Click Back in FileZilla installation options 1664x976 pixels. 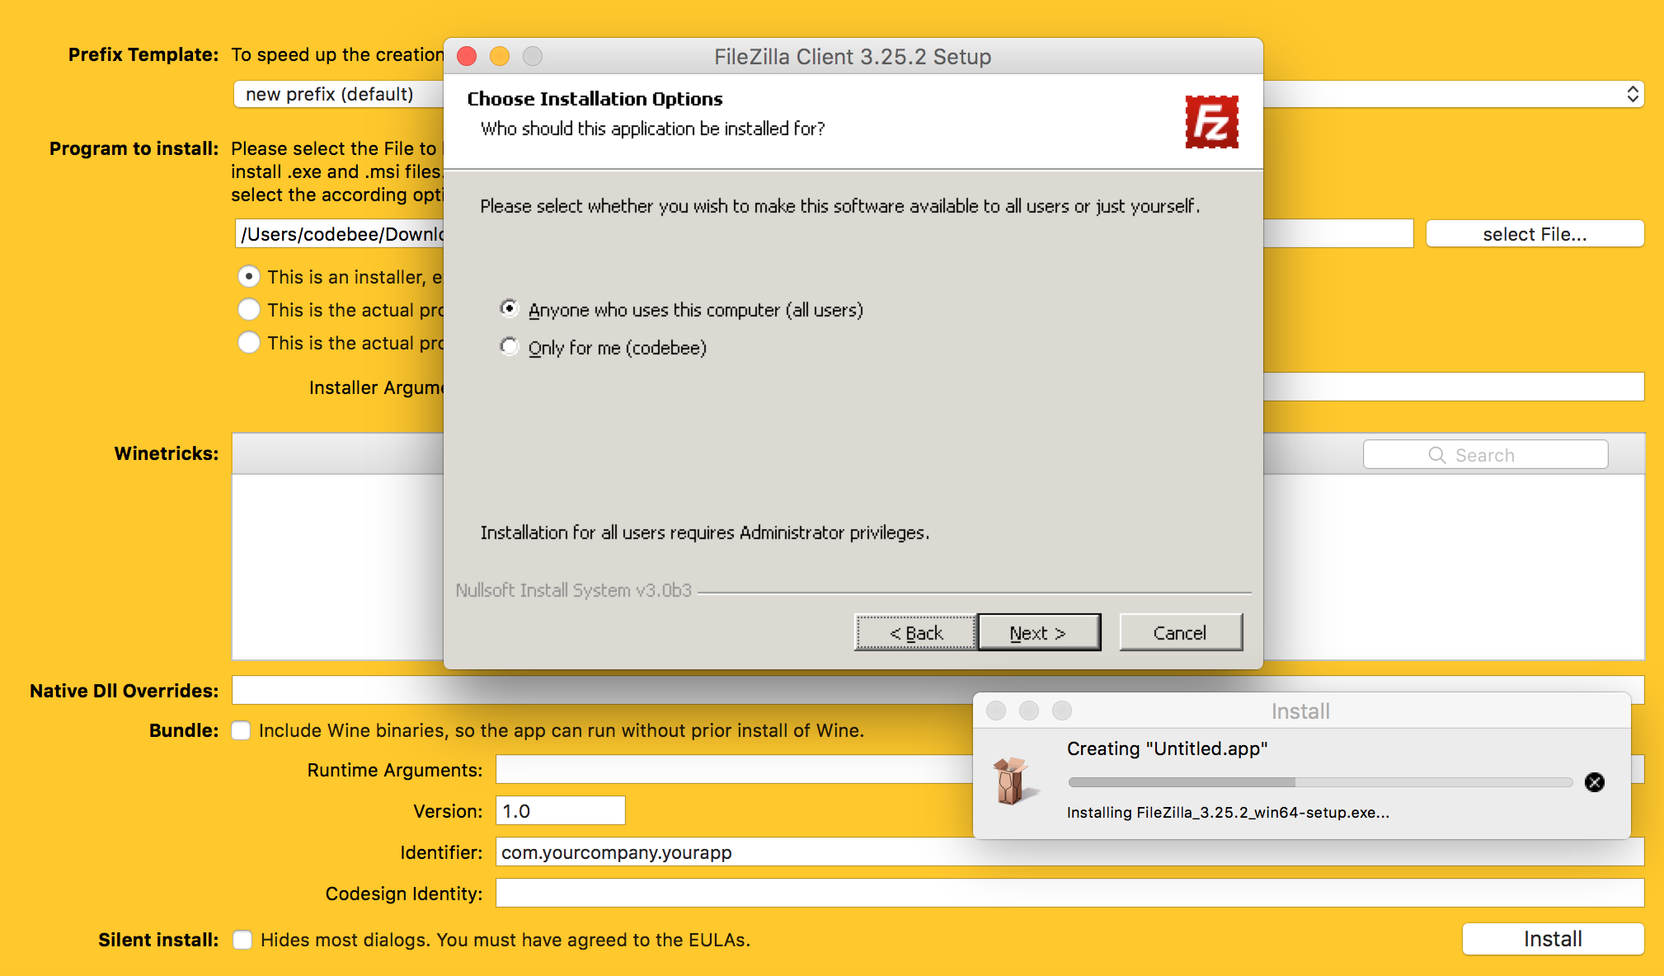pyautogui.click(x=917, y=633)
